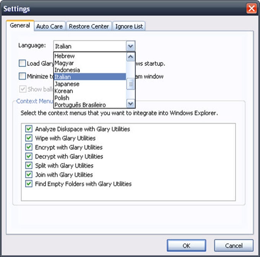Select highlighted Italian list entry
The height and width of the screenshot is (257, 260).
pyautogui.click(x=90, y=77)
